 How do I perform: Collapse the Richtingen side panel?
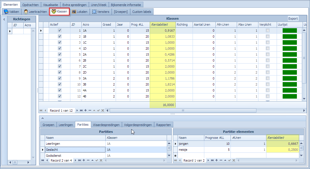(x=4, y=19)
